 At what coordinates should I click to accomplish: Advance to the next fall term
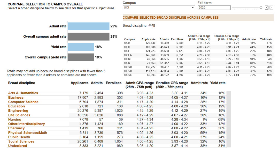[271, 8]
